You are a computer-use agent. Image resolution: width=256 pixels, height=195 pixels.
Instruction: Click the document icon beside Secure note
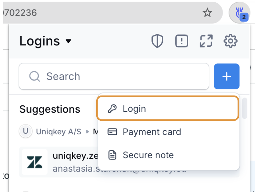(x=112, y=155)
